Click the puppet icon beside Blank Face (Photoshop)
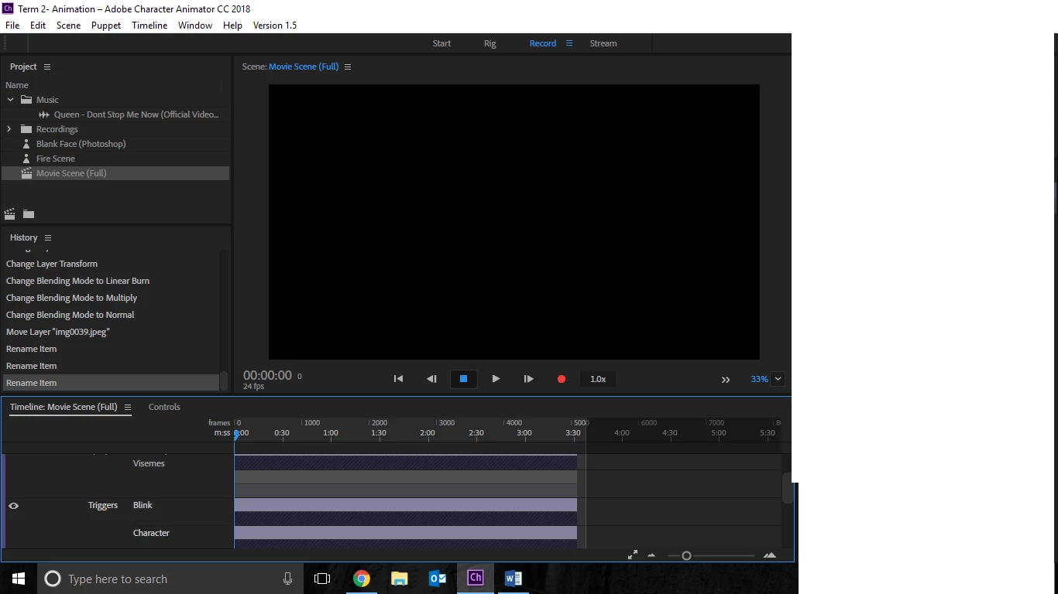 pyautogui.click(x=26, y=144)
